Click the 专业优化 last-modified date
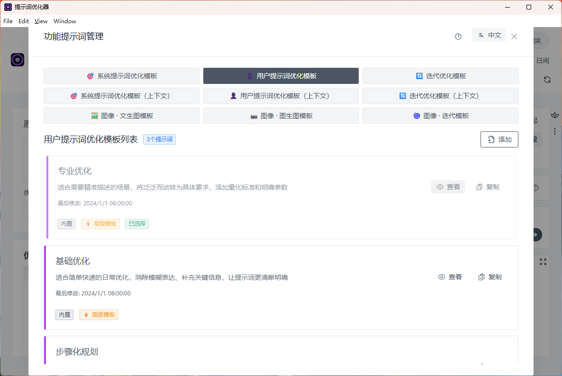 [95, 203]
